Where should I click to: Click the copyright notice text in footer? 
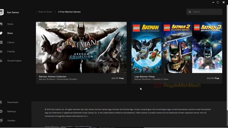[x=128, y=113]
